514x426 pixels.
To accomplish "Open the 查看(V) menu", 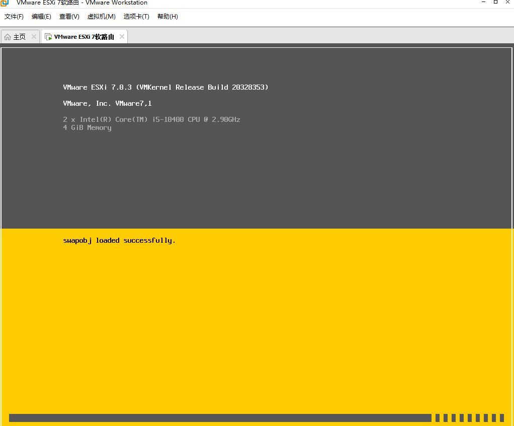I will pos(69,17).
